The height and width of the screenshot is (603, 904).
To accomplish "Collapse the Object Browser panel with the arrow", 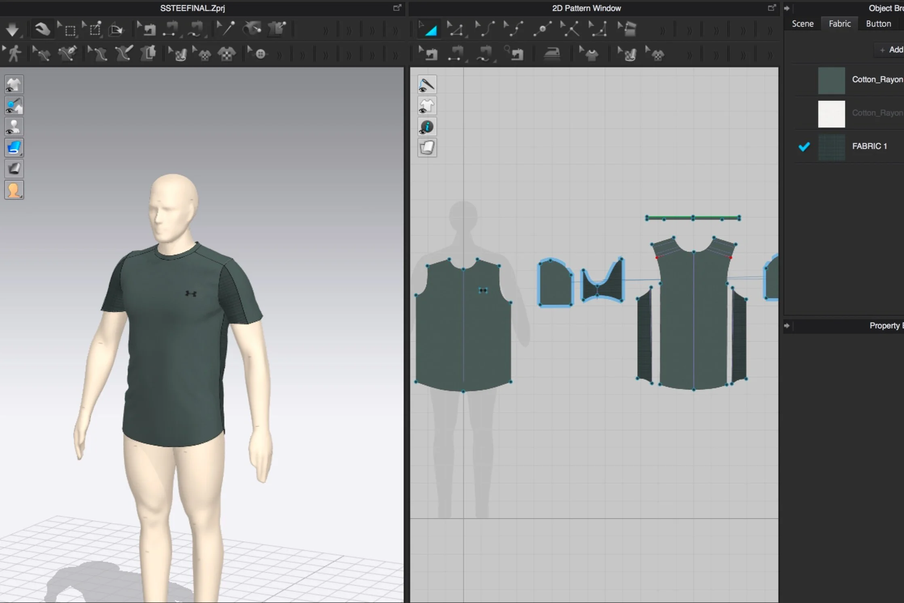I will [788, 8].
